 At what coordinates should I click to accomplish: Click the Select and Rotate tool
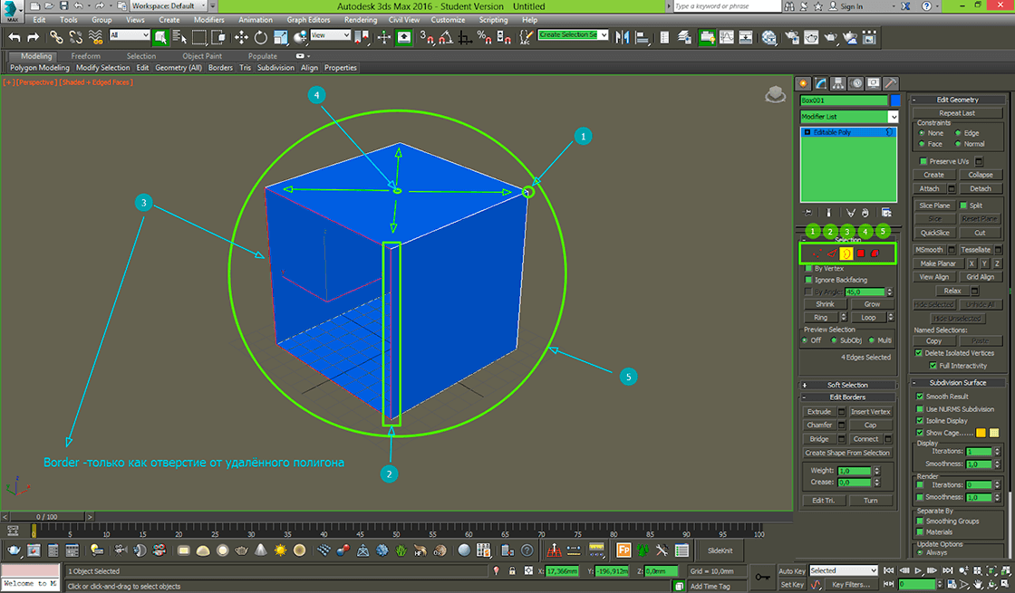point(260,37)
